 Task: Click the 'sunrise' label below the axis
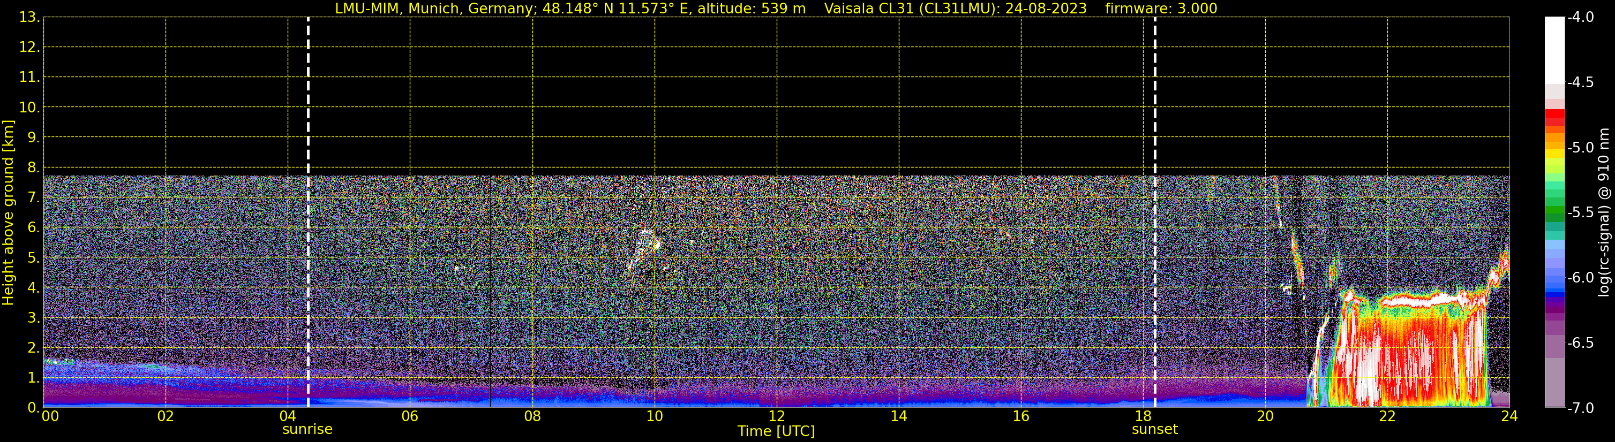click(x=307, y=430)
